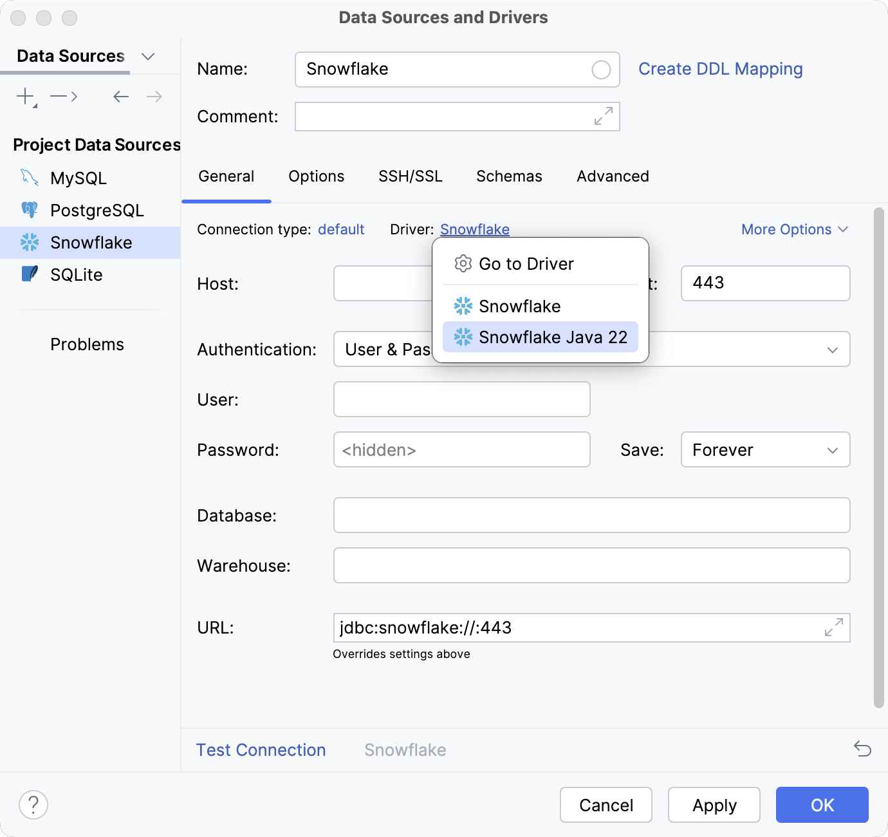Open the Save Forever dropdown

point(764,449)
